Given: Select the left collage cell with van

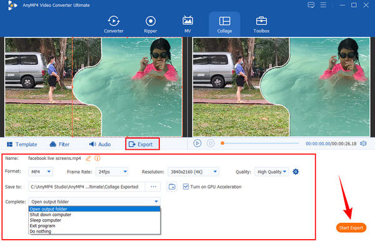Looking at the screenshot, I should pos(38,87).
